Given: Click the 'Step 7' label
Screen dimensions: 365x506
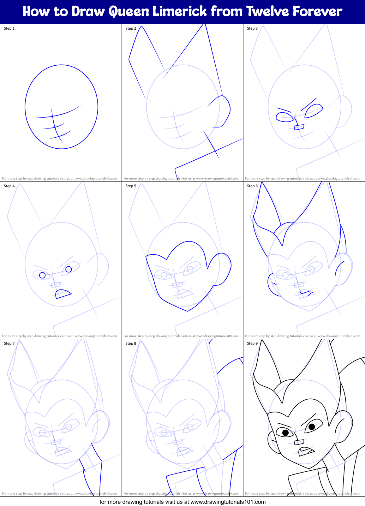Looking at the screenshot, I should pos(9,343).
